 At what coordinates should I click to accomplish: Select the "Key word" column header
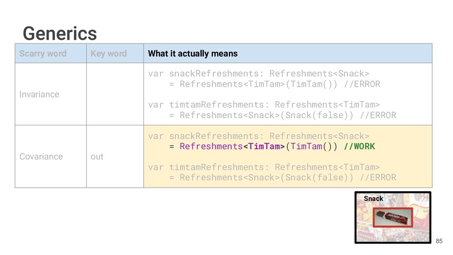click(108, 54)
